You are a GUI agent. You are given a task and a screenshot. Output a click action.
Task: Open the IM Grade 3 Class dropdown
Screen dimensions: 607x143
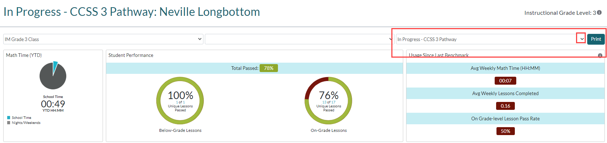coord(103,39)
